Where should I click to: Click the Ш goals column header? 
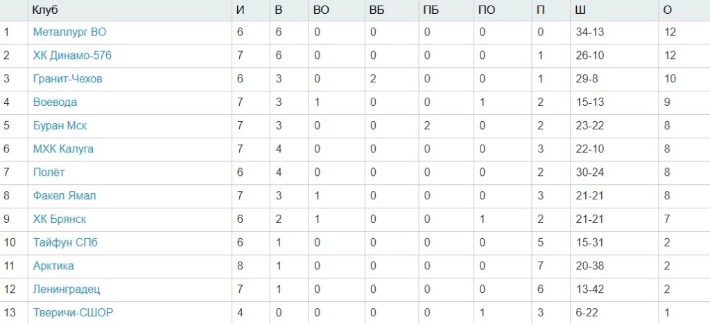[580, 10]
